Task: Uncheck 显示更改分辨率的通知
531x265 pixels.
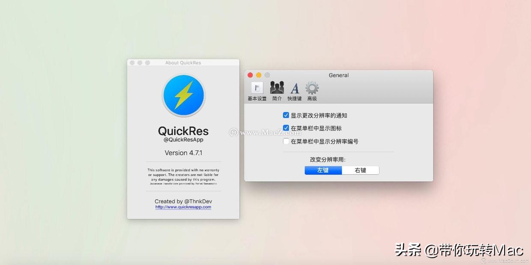Action: click(x=286, y=115)
